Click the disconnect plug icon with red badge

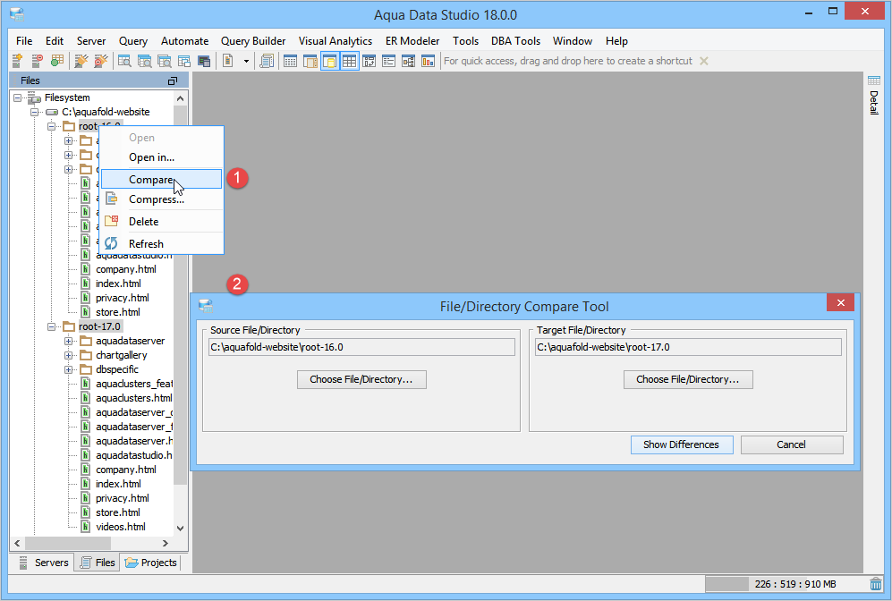click(101, 61)
